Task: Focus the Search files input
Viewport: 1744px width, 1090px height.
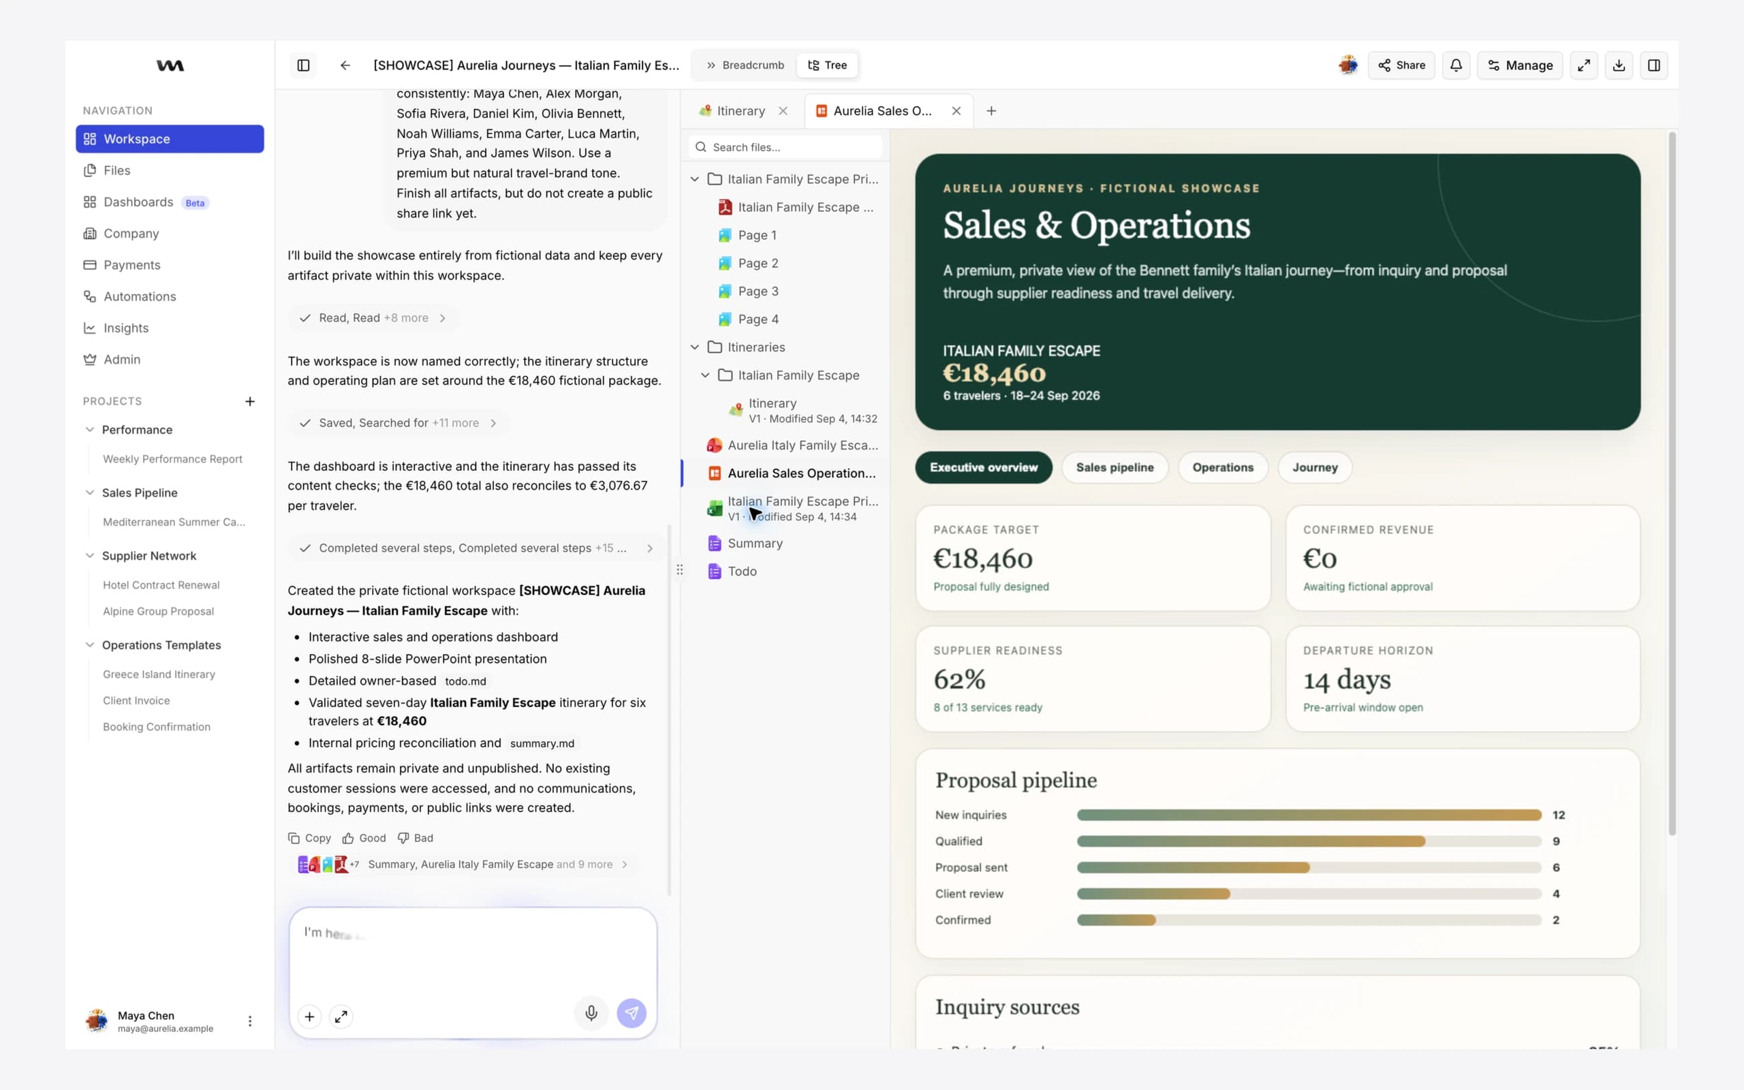Action: click(x=785, y=147)
